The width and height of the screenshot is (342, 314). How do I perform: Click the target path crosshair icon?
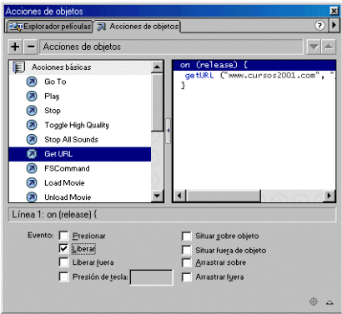coord(314,302)
